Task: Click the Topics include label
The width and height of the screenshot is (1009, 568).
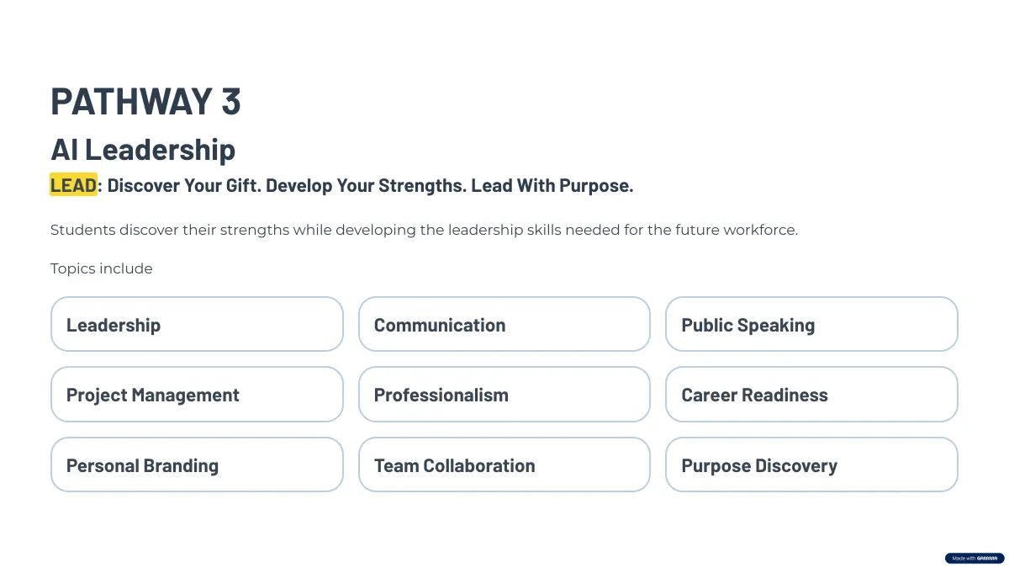Action: coord(102,268)
